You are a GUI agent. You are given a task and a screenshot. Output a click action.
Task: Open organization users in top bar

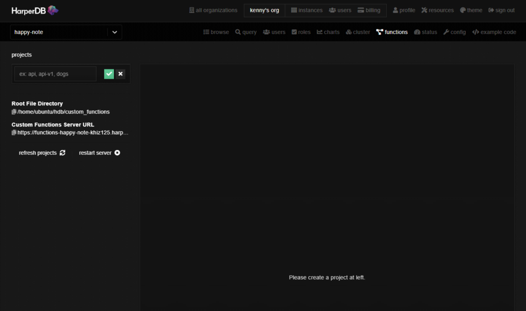pyautogui.click(x=340, y=10)
